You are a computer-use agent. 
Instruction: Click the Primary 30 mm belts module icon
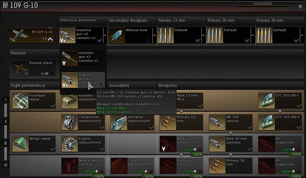pyautogui.click(x=217, y=165)
